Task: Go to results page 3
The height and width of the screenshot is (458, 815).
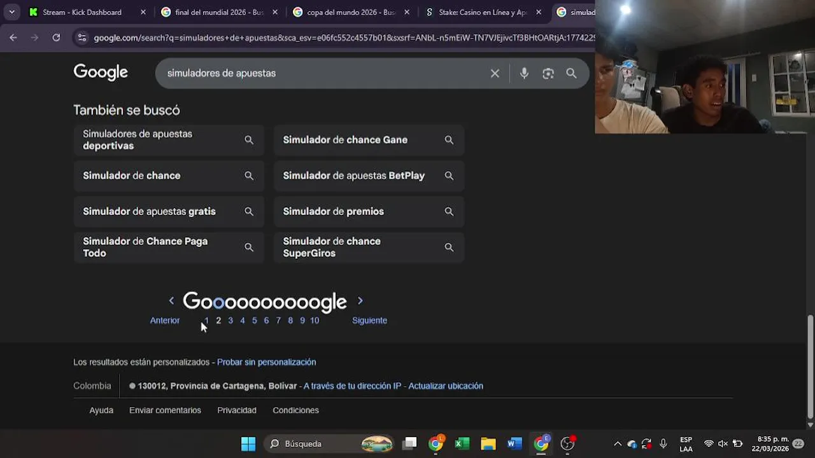Action: pyautogui.click(x=230, y=321)
